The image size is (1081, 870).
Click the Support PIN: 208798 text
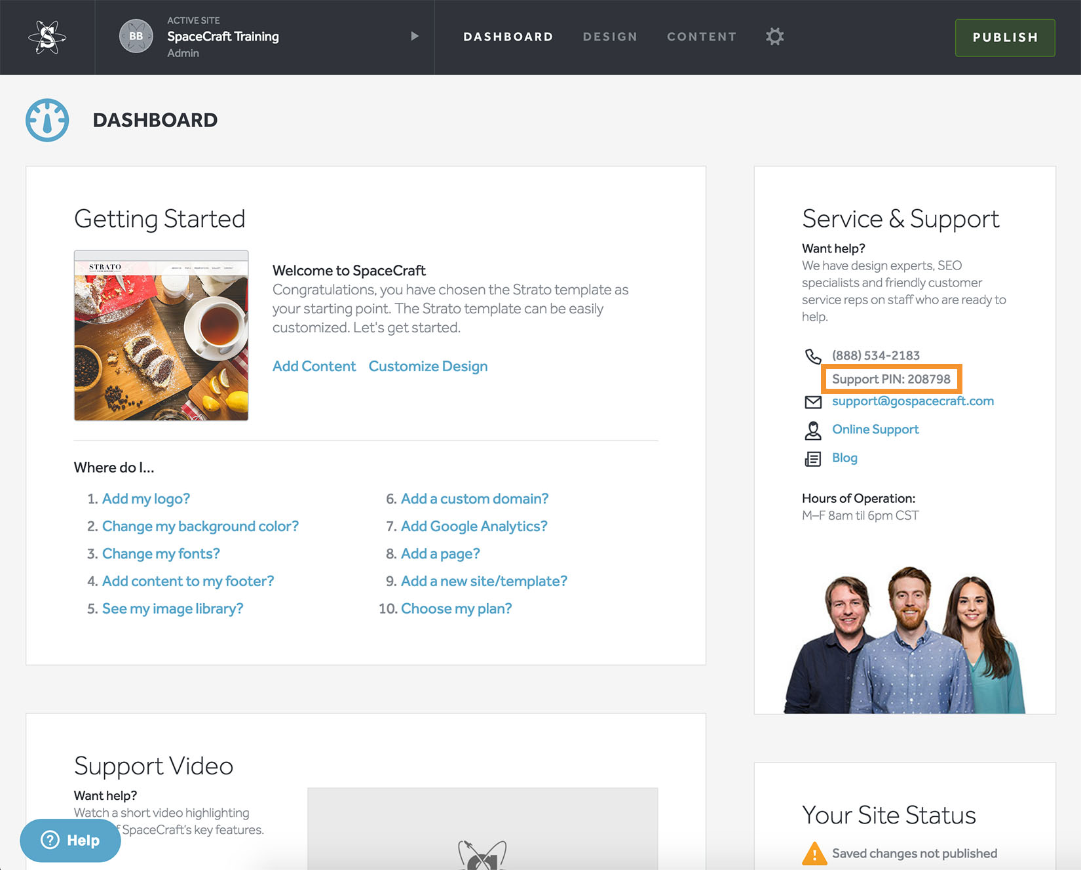(891, 379)
